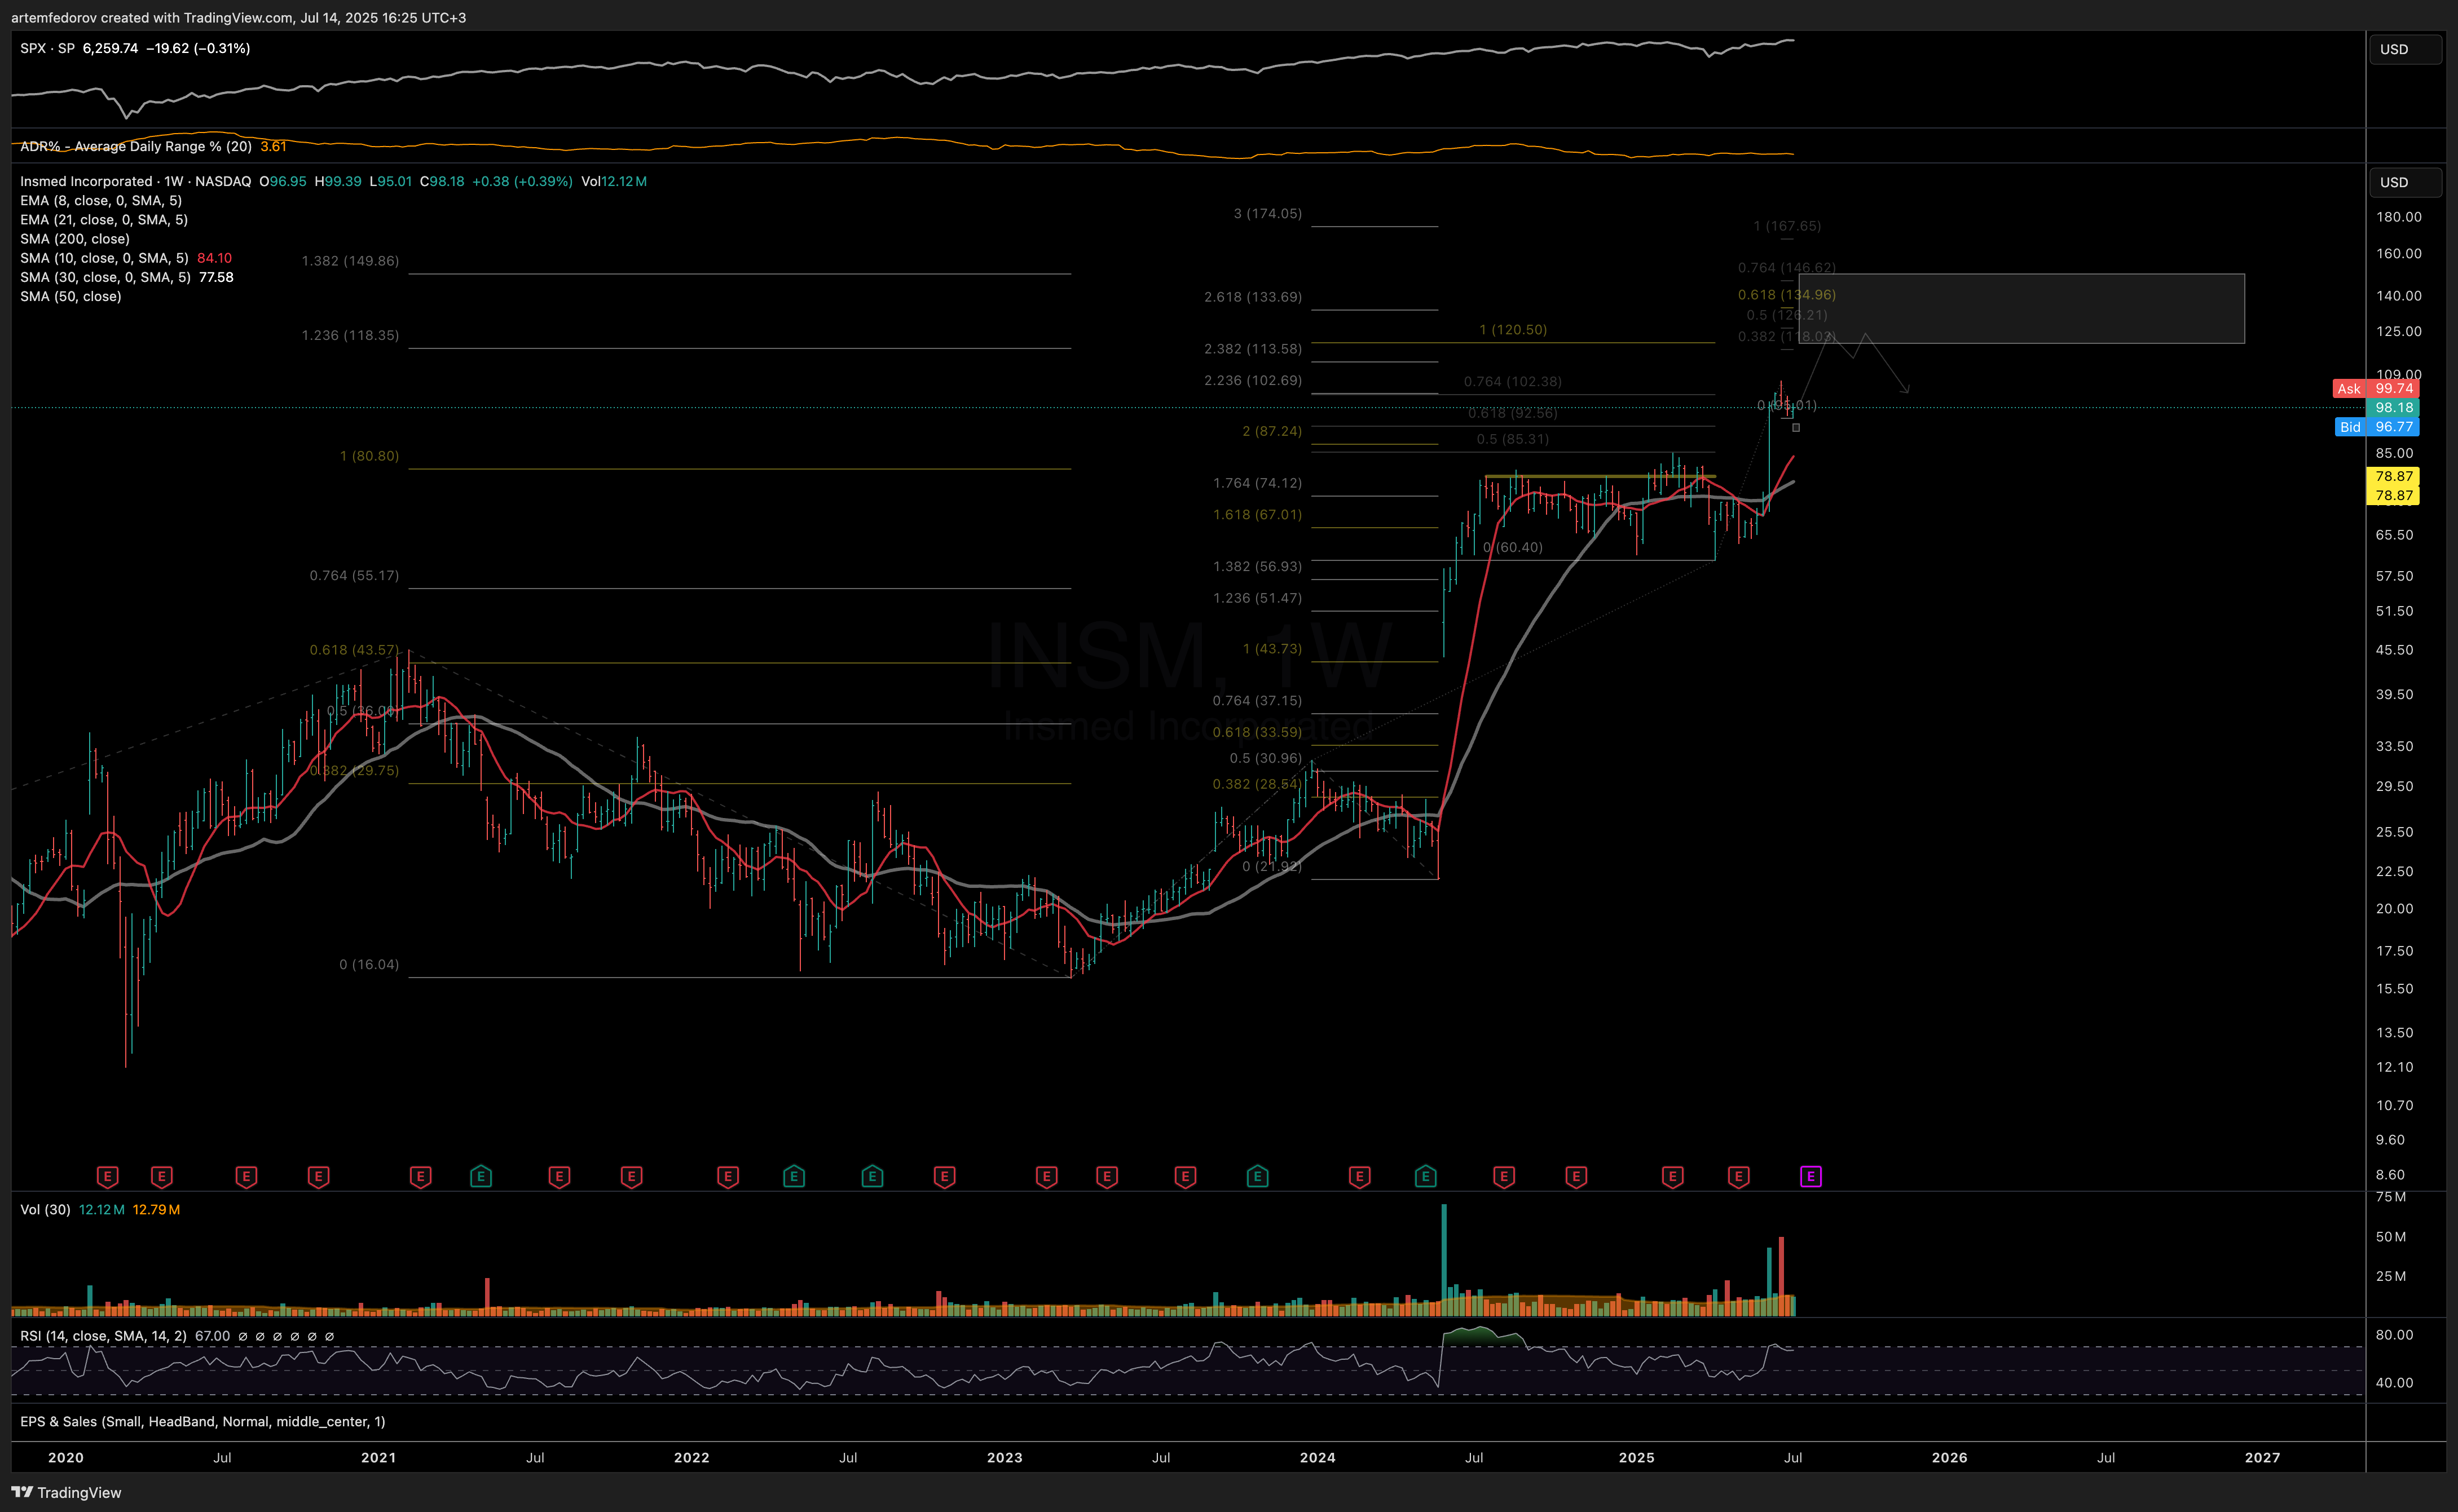Click the blue Bid 96.77 price label

pos(2376,427)
